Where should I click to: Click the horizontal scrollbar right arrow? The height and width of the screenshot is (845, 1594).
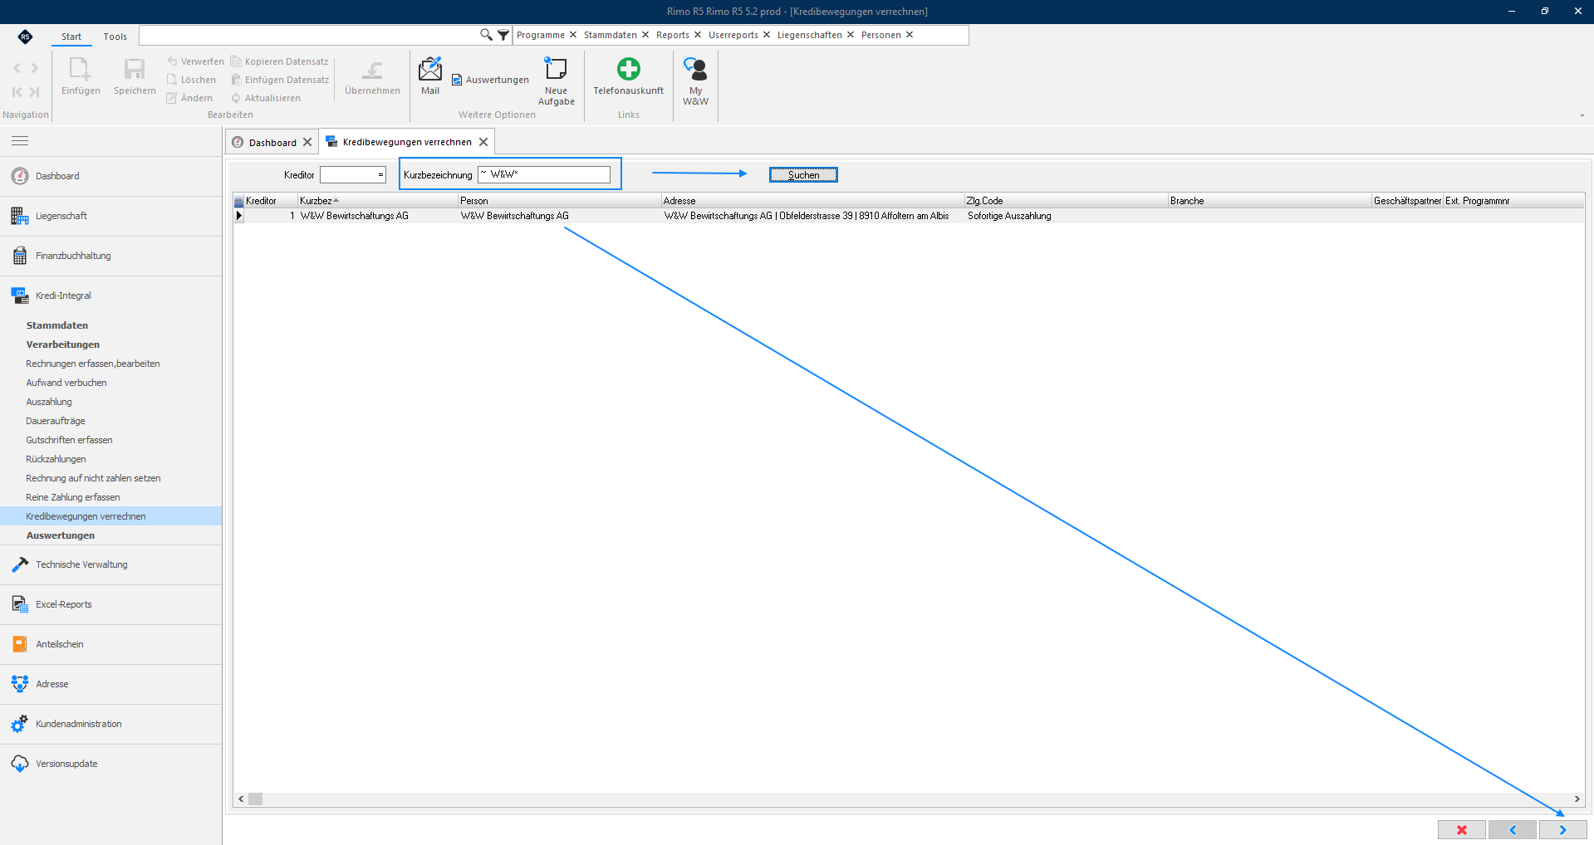point(1577,799)
